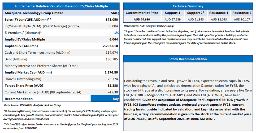Click the implied EV value 2,292.610
Viewport: 256px width, 133px height.
tap(110, 46)
